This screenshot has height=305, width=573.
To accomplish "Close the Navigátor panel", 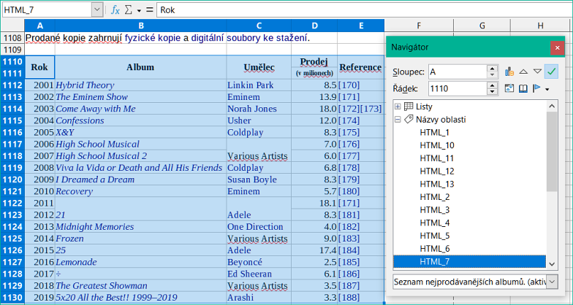I will pos(557,48).
